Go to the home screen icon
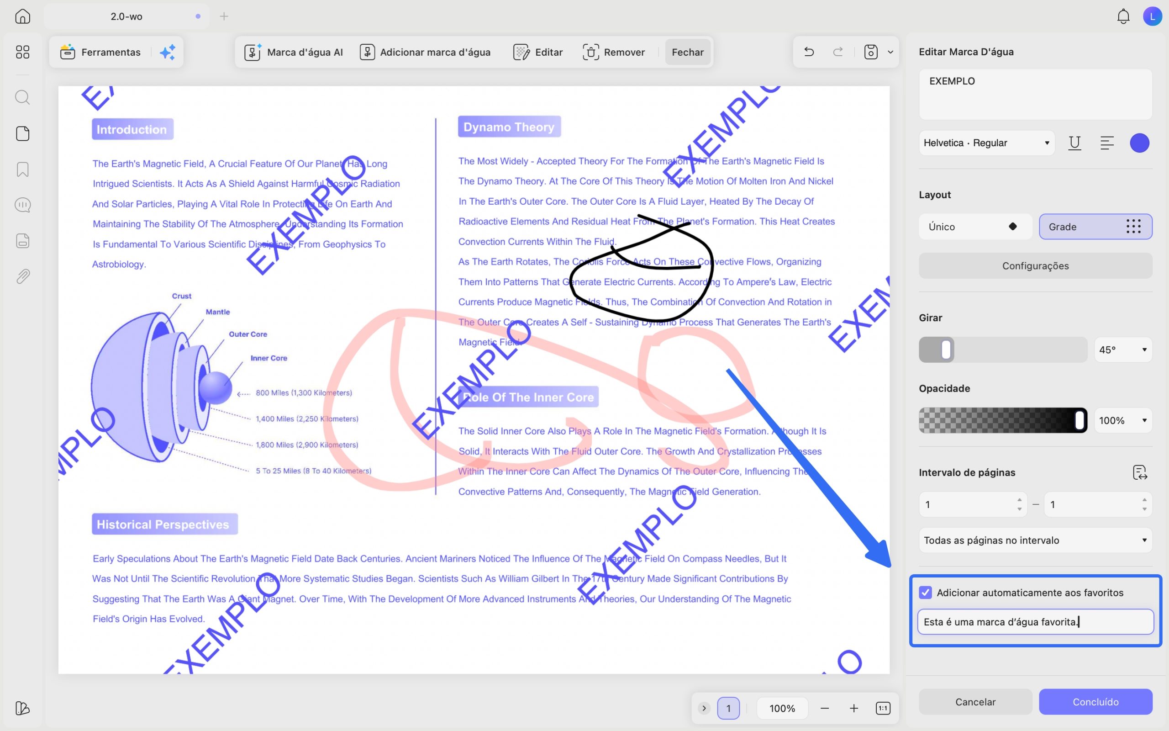 coord(23,16)
